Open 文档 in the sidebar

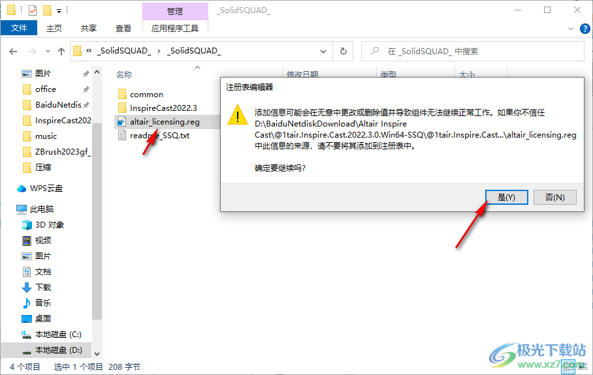pyautogui.click(x=42, y=271)
